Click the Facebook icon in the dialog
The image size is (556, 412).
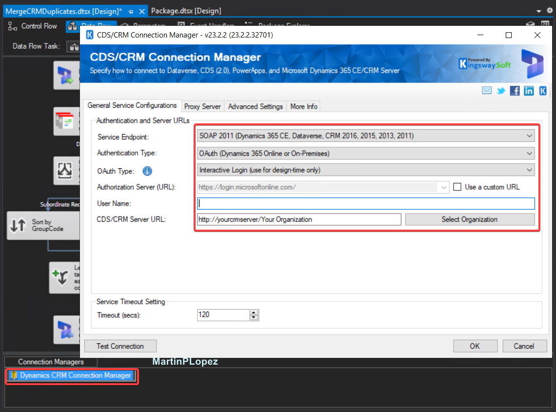515,91
